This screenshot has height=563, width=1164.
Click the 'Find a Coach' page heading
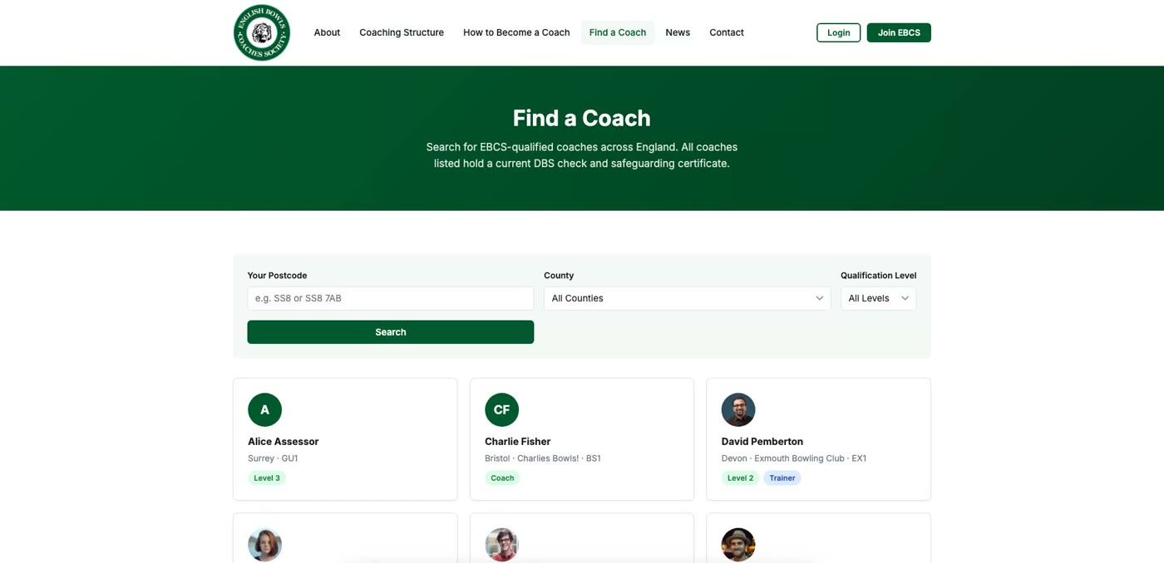582,118
